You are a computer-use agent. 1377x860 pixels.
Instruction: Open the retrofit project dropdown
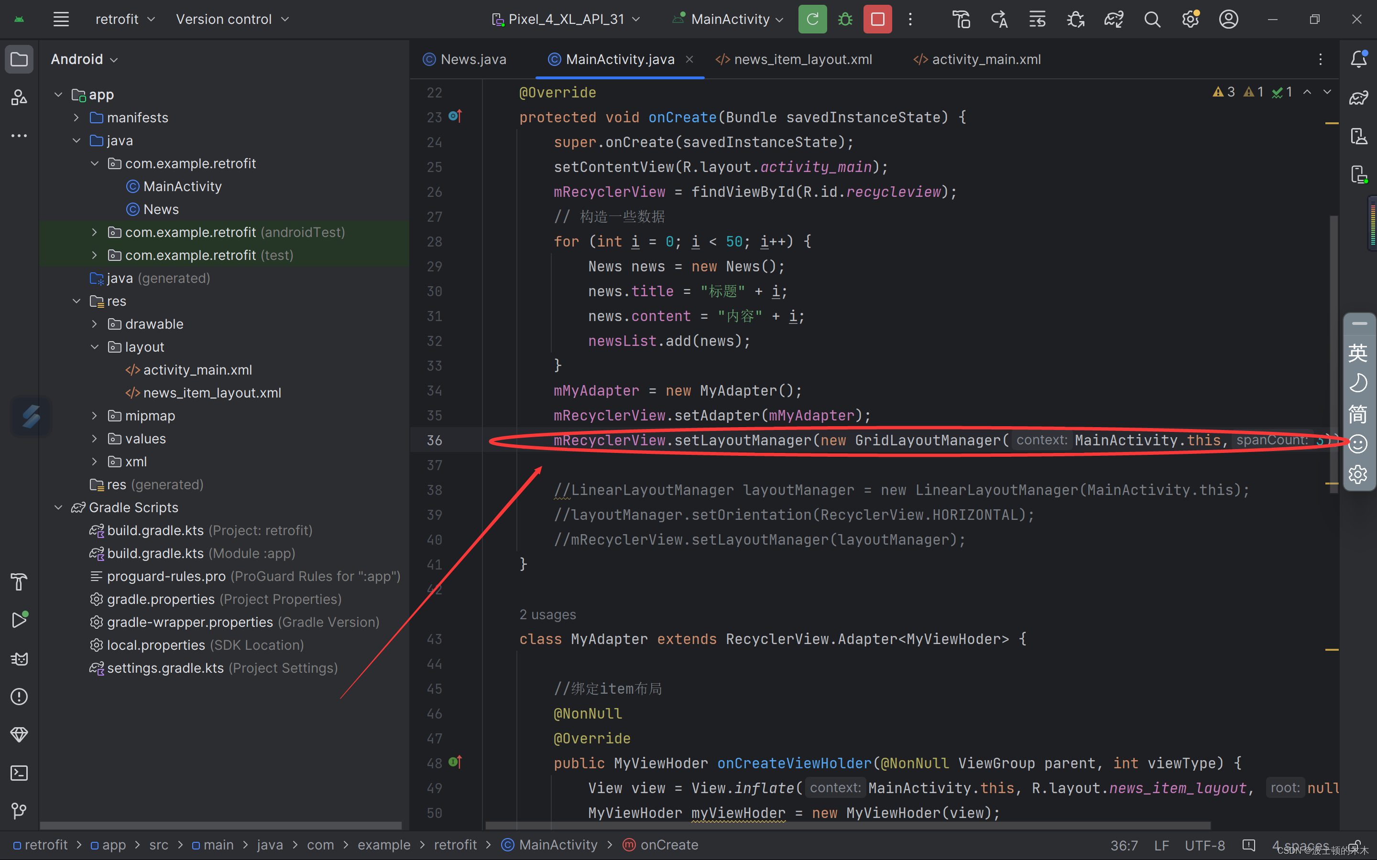point(125,19)
